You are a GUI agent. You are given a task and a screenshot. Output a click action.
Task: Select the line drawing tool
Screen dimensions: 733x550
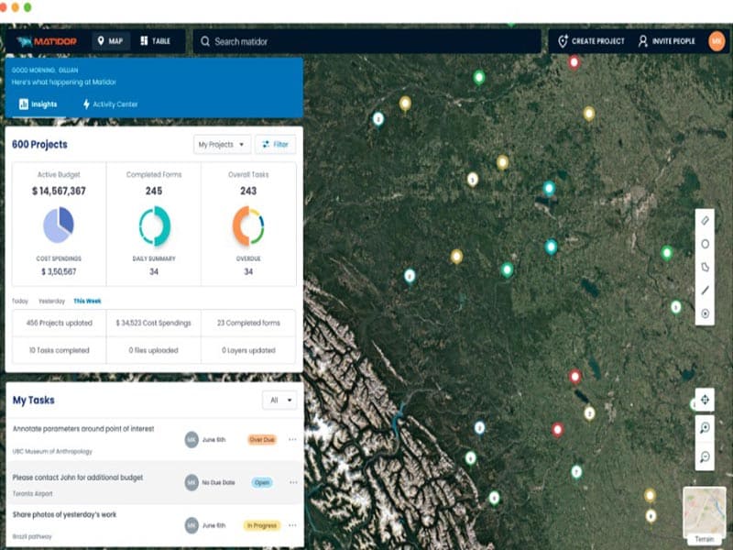coord(705,291)
